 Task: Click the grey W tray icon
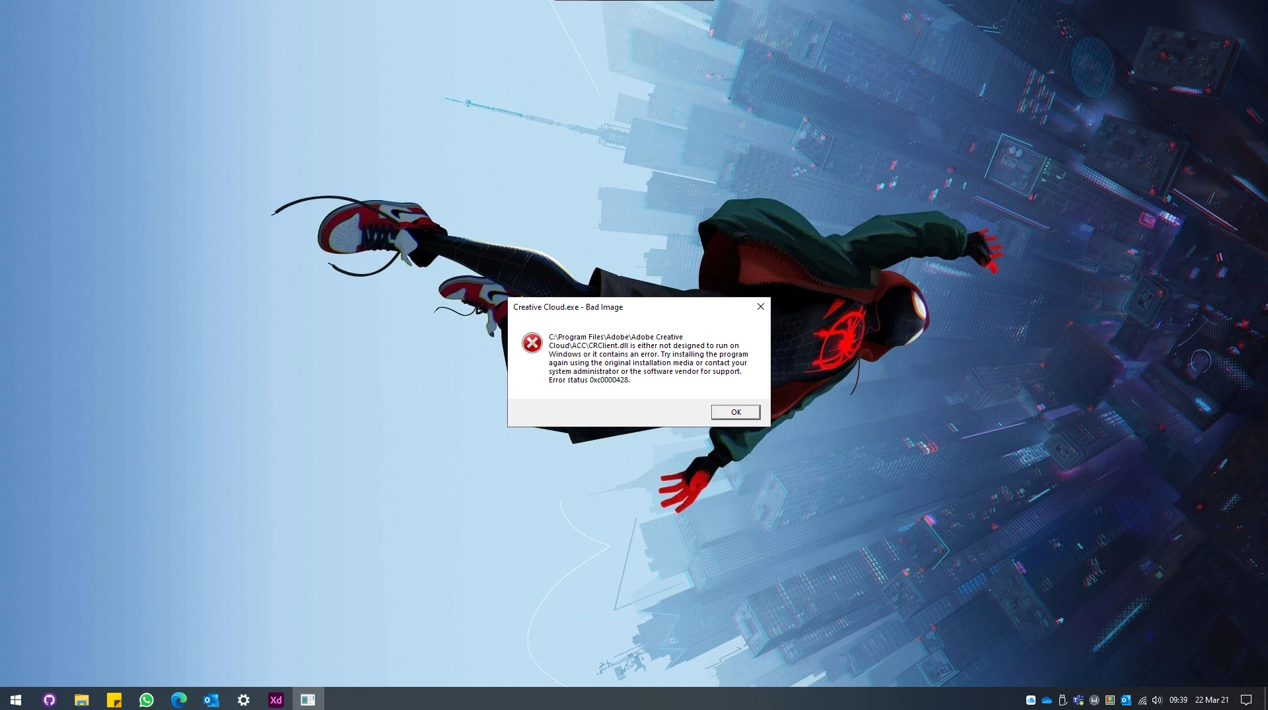1094,700
